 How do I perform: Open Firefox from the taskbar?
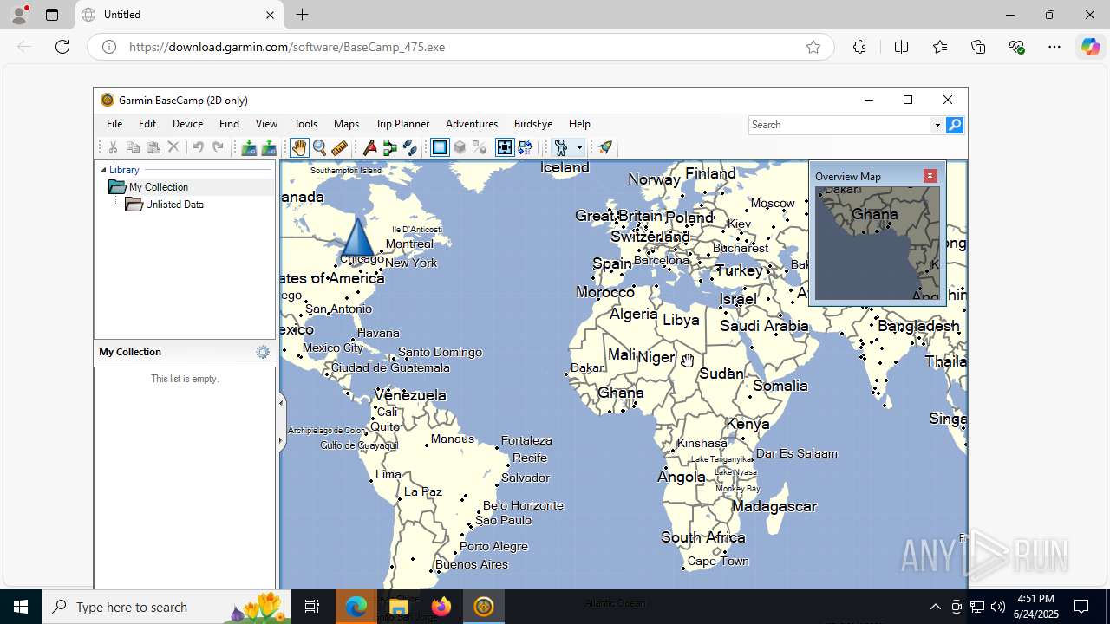[x=441, y=607]
